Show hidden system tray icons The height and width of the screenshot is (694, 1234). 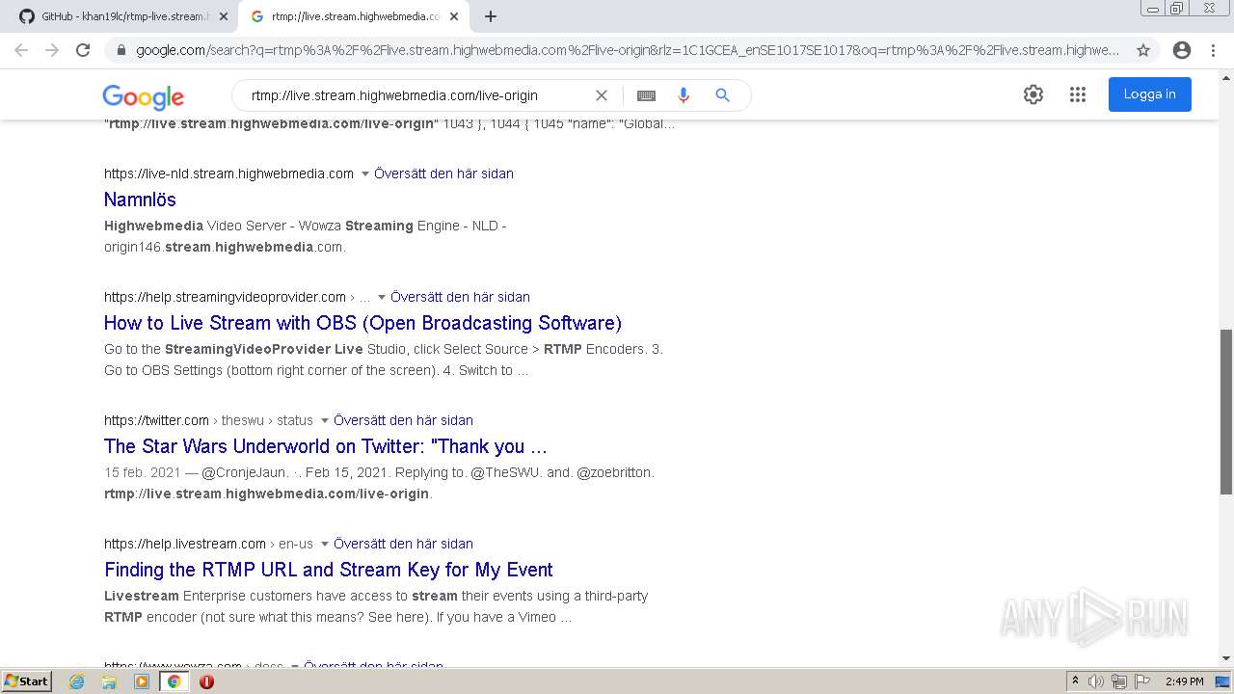(1075, 681)
